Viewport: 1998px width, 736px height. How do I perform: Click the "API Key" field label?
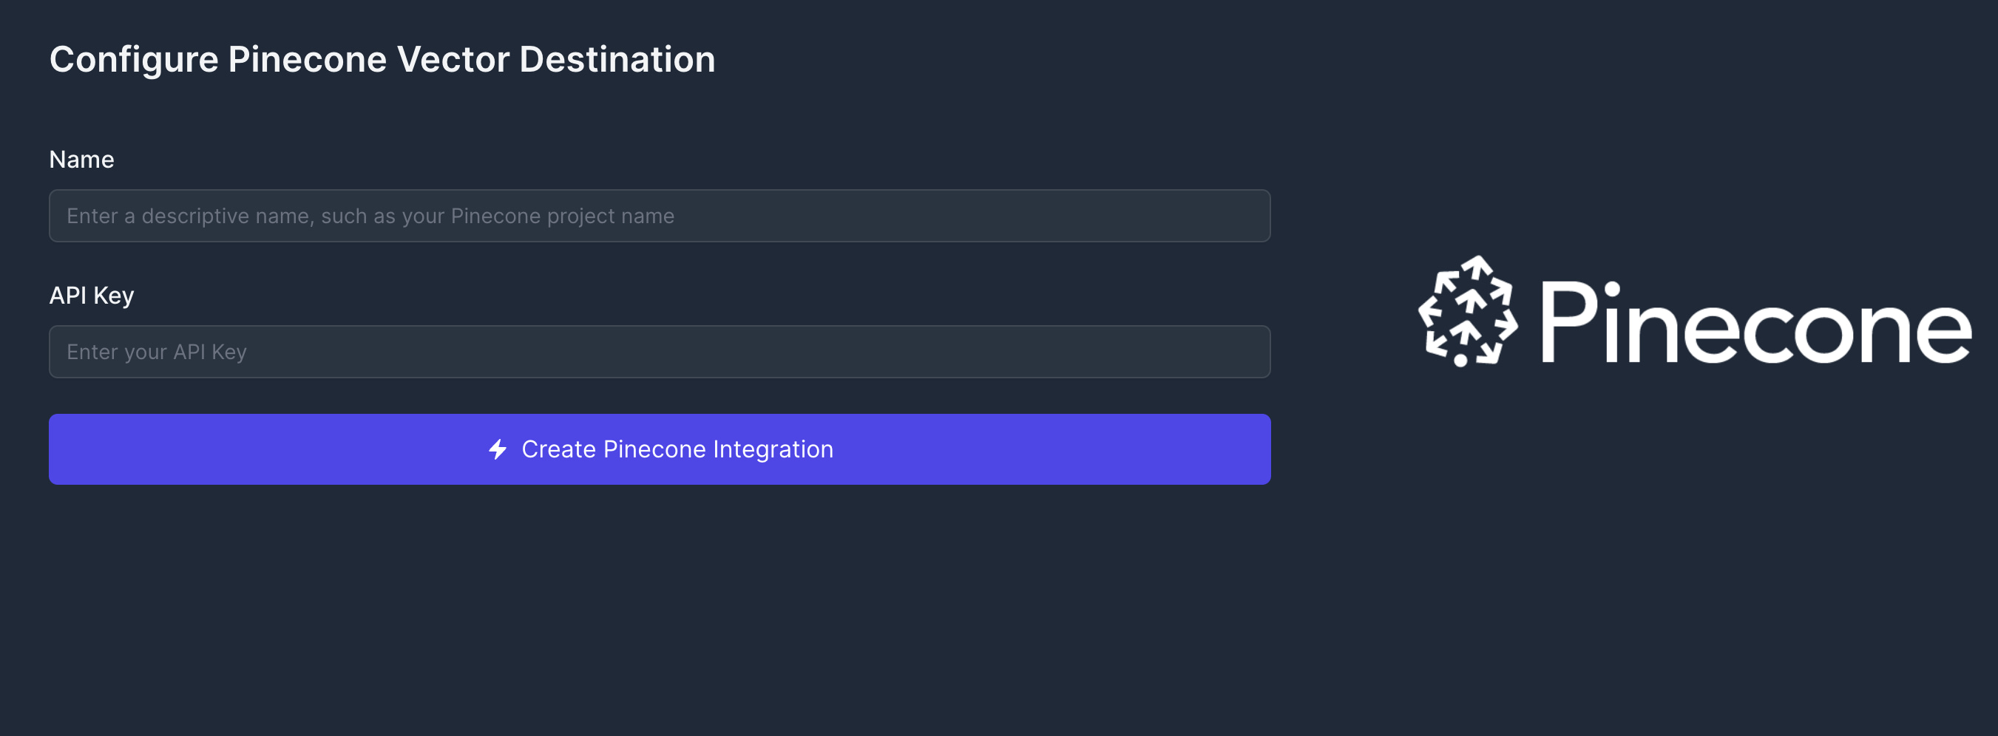pos(92,296)
